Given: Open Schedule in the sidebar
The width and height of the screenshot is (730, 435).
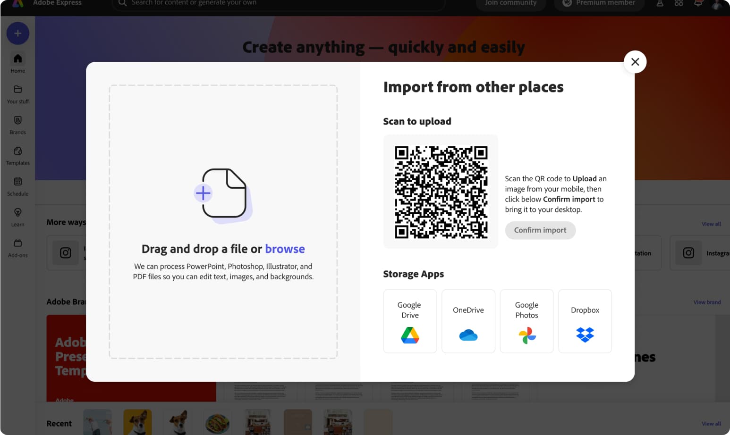Looking at the screenshot, I should 18,186.
